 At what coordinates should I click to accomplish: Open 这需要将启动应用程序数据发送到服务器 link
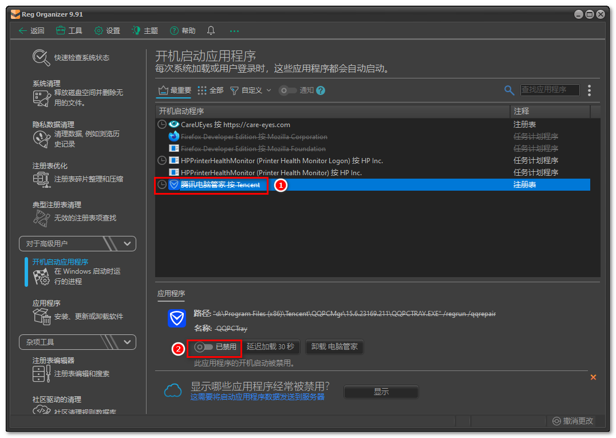pyautogui.click(x=258, y=397)
